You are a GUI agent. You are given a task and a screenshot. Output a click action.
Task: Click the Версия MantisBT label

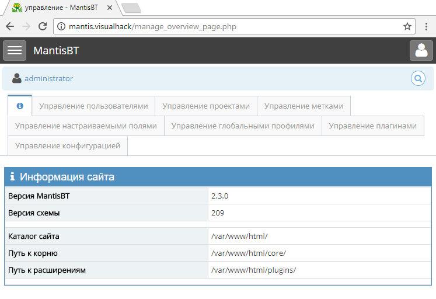pyautogui.click(x=39, y=196)
